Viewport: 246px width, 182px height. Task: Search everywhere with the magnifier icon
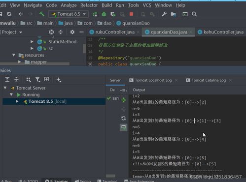tap(194, 14)
